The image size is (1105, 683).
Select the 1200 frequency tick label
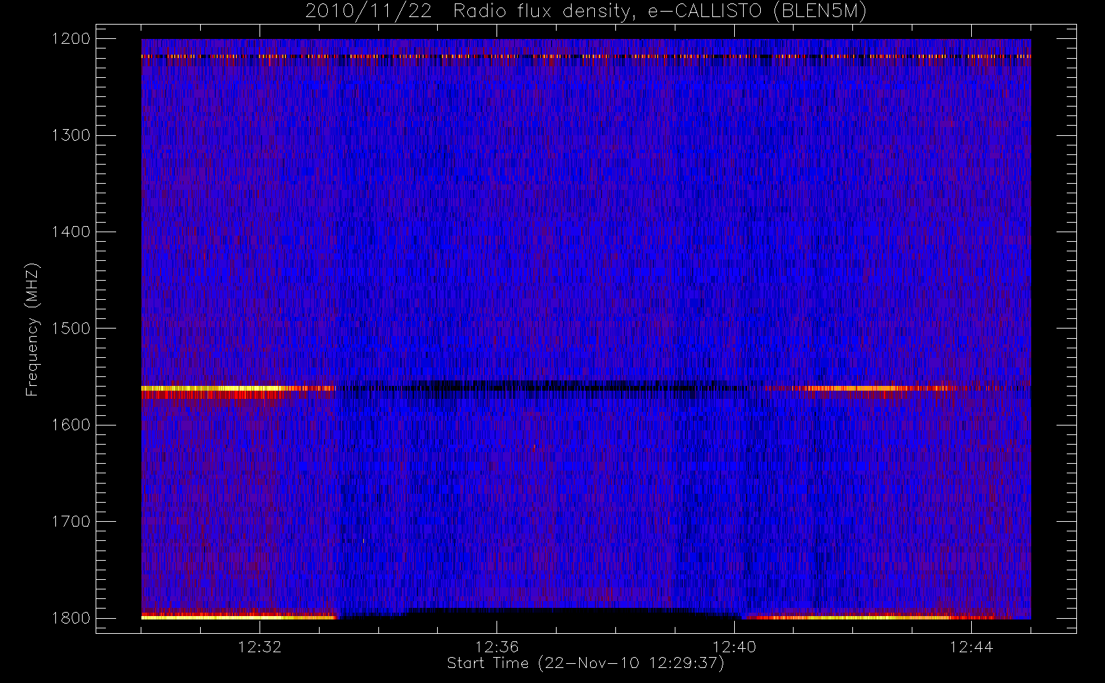tap(71, 39)
